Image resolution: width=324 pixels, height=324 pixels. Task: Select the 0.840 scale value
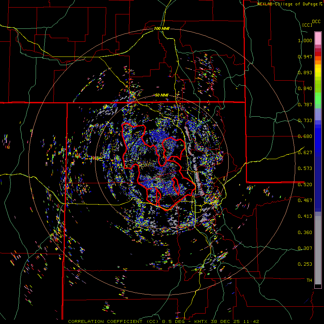(305, 89)
